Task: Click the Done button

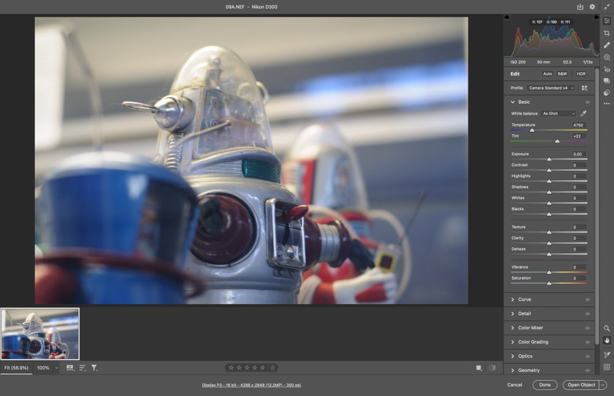Action: 545,385
